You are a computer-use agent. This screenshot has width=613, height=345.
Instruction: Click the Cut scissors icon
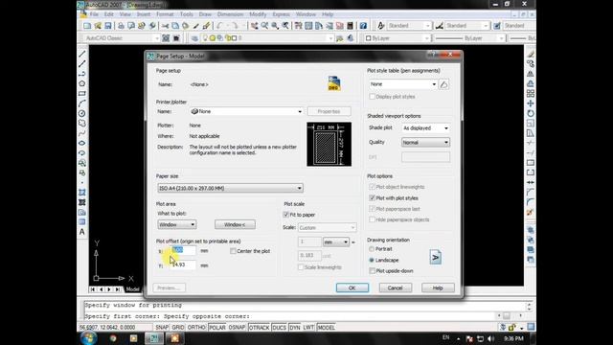click(165, 26)
